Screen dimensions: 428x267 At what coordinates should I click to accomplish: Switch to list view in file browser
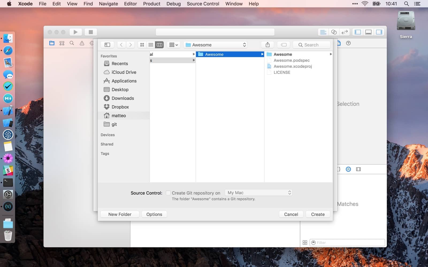tap(151, 45)
